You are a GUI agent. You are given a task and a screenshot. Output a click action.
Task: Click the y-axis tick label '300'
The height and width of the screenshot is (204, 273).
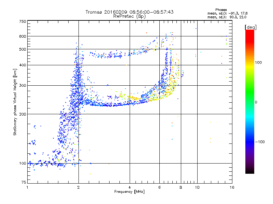coord(23,86)
